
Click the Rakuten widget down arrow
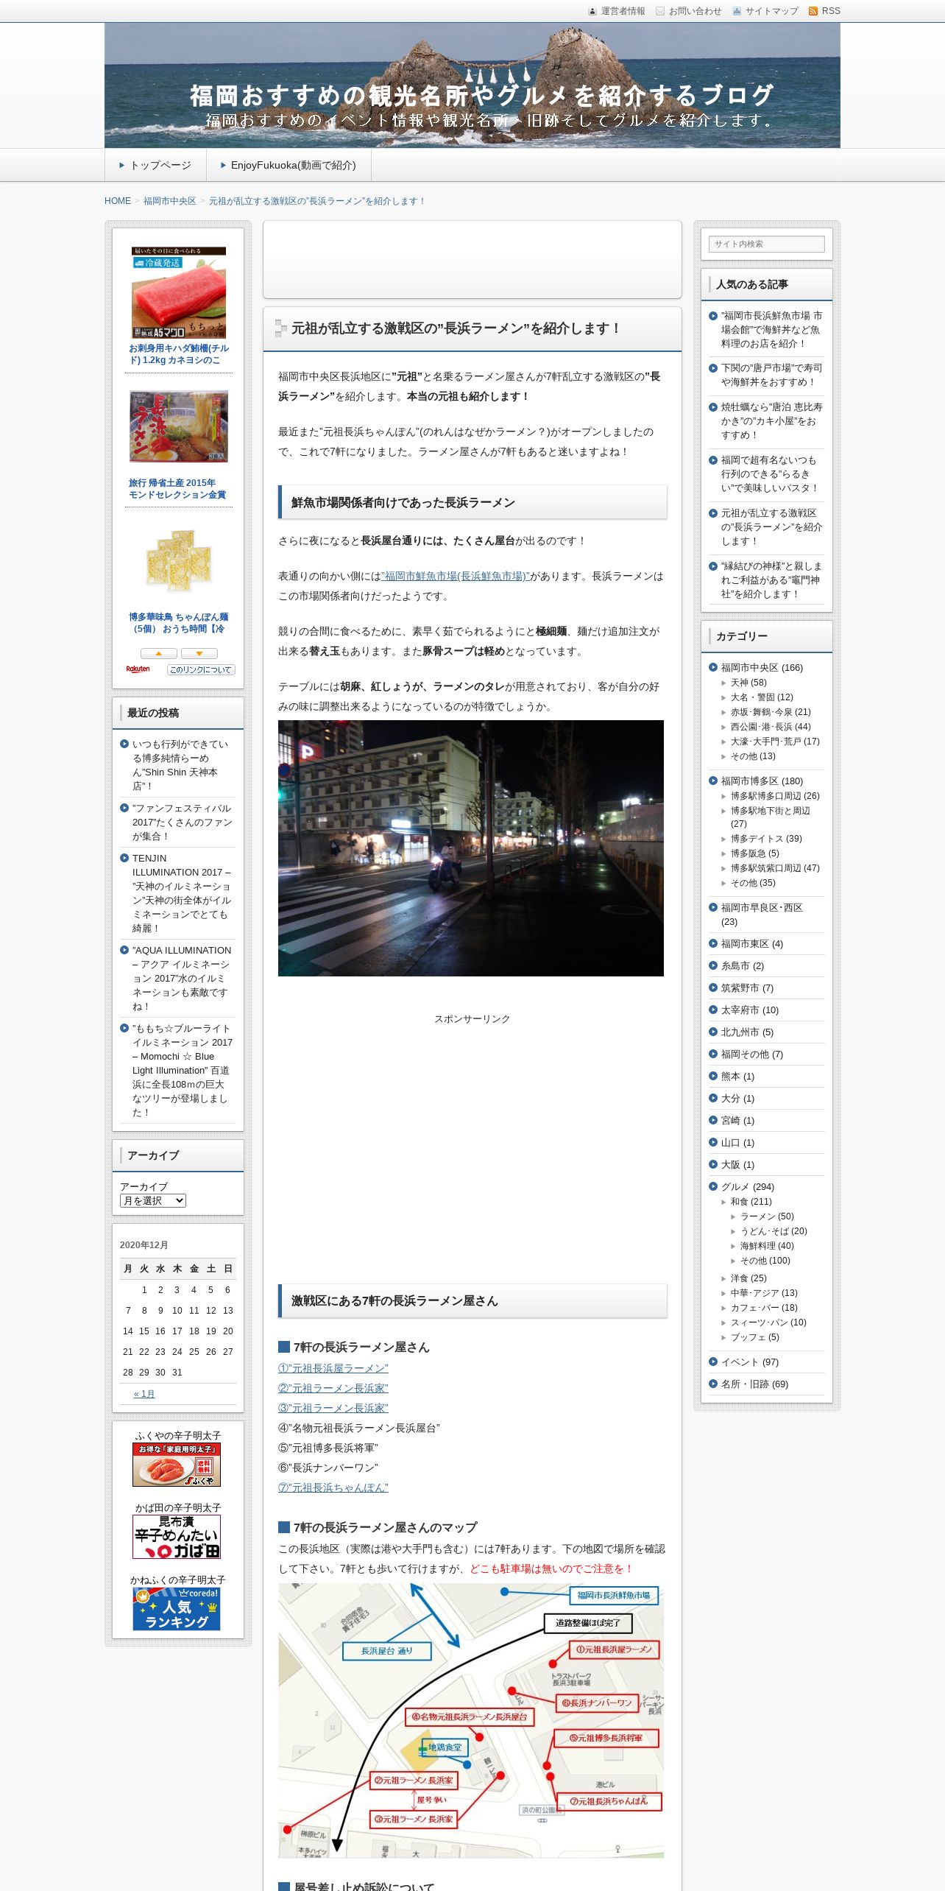(x=199, y=653)
